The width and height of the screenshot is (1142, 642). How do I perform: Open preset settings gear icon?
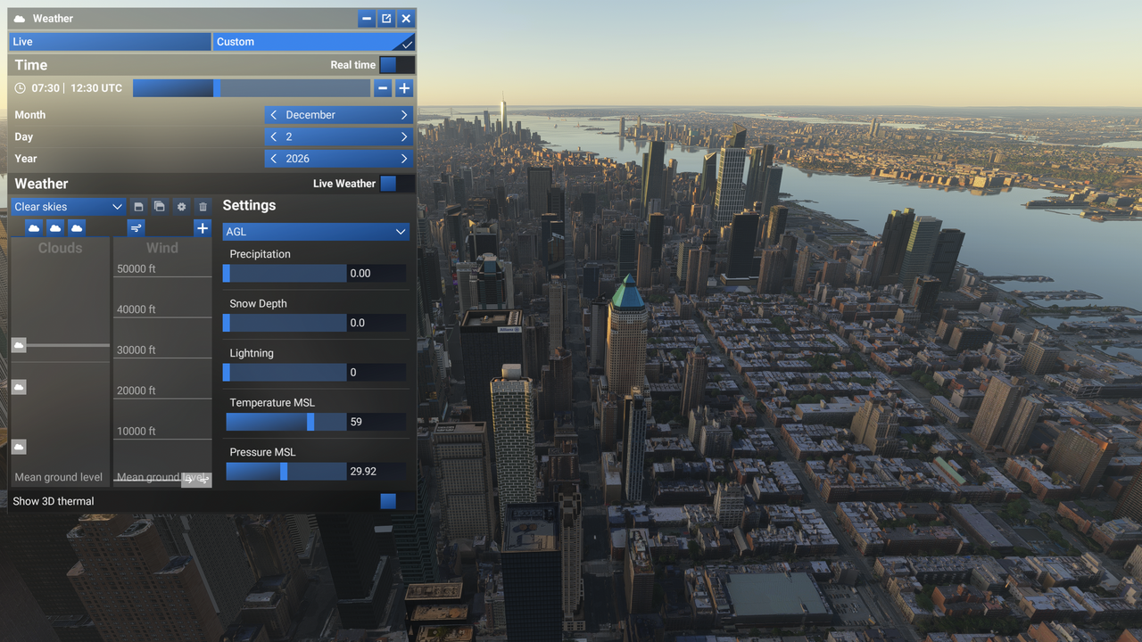pyautogui.click(x=181, y=207)
